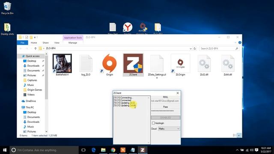274x154 pixels.
Task: Open the Share ribbon tab
Action: [x=46, y=43]
